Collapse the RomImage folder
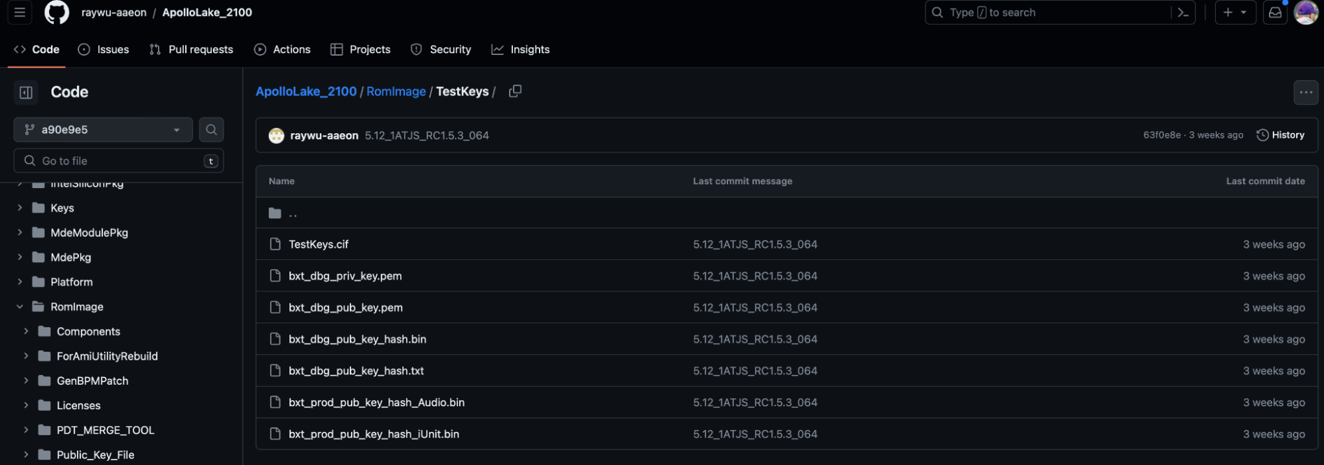Image resolution: width=1324 pixels, height=465 pixels. (x=19, y=306)
